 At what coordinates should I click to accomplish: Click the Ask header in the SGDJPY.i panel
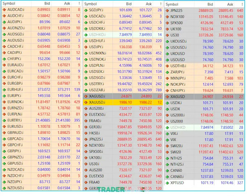(149, 4)
